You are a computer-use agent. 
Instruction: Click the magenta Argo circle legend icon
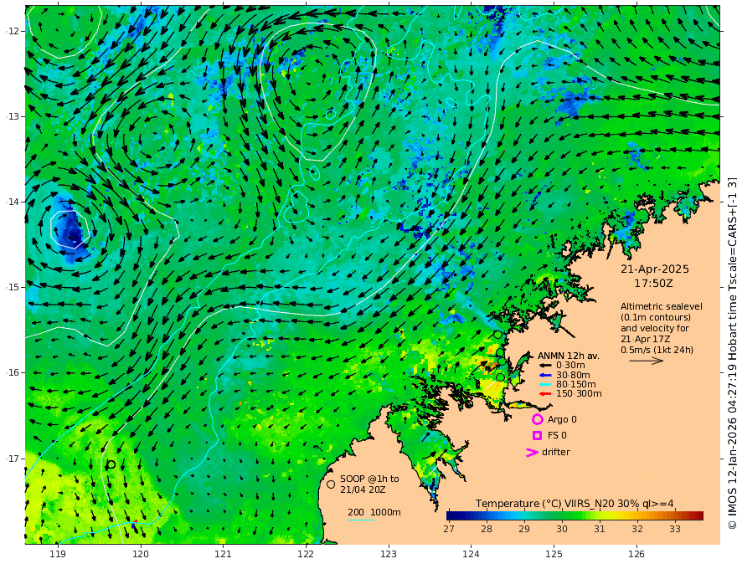click(537, 419)
